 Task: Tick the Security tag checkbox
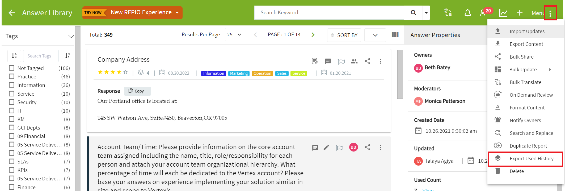pyautogui.click(x=11, y=102)
